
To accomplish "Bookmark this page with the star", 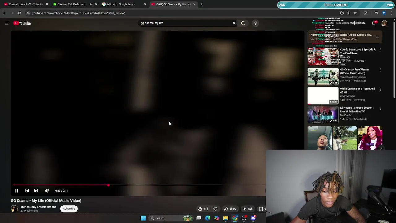I will 355,13.
